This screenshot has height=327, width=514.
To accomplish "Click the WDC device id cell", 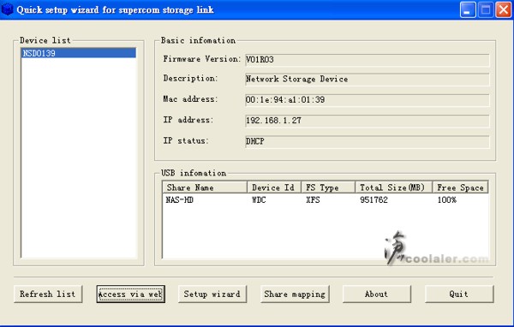I will (x=259, y=199).
